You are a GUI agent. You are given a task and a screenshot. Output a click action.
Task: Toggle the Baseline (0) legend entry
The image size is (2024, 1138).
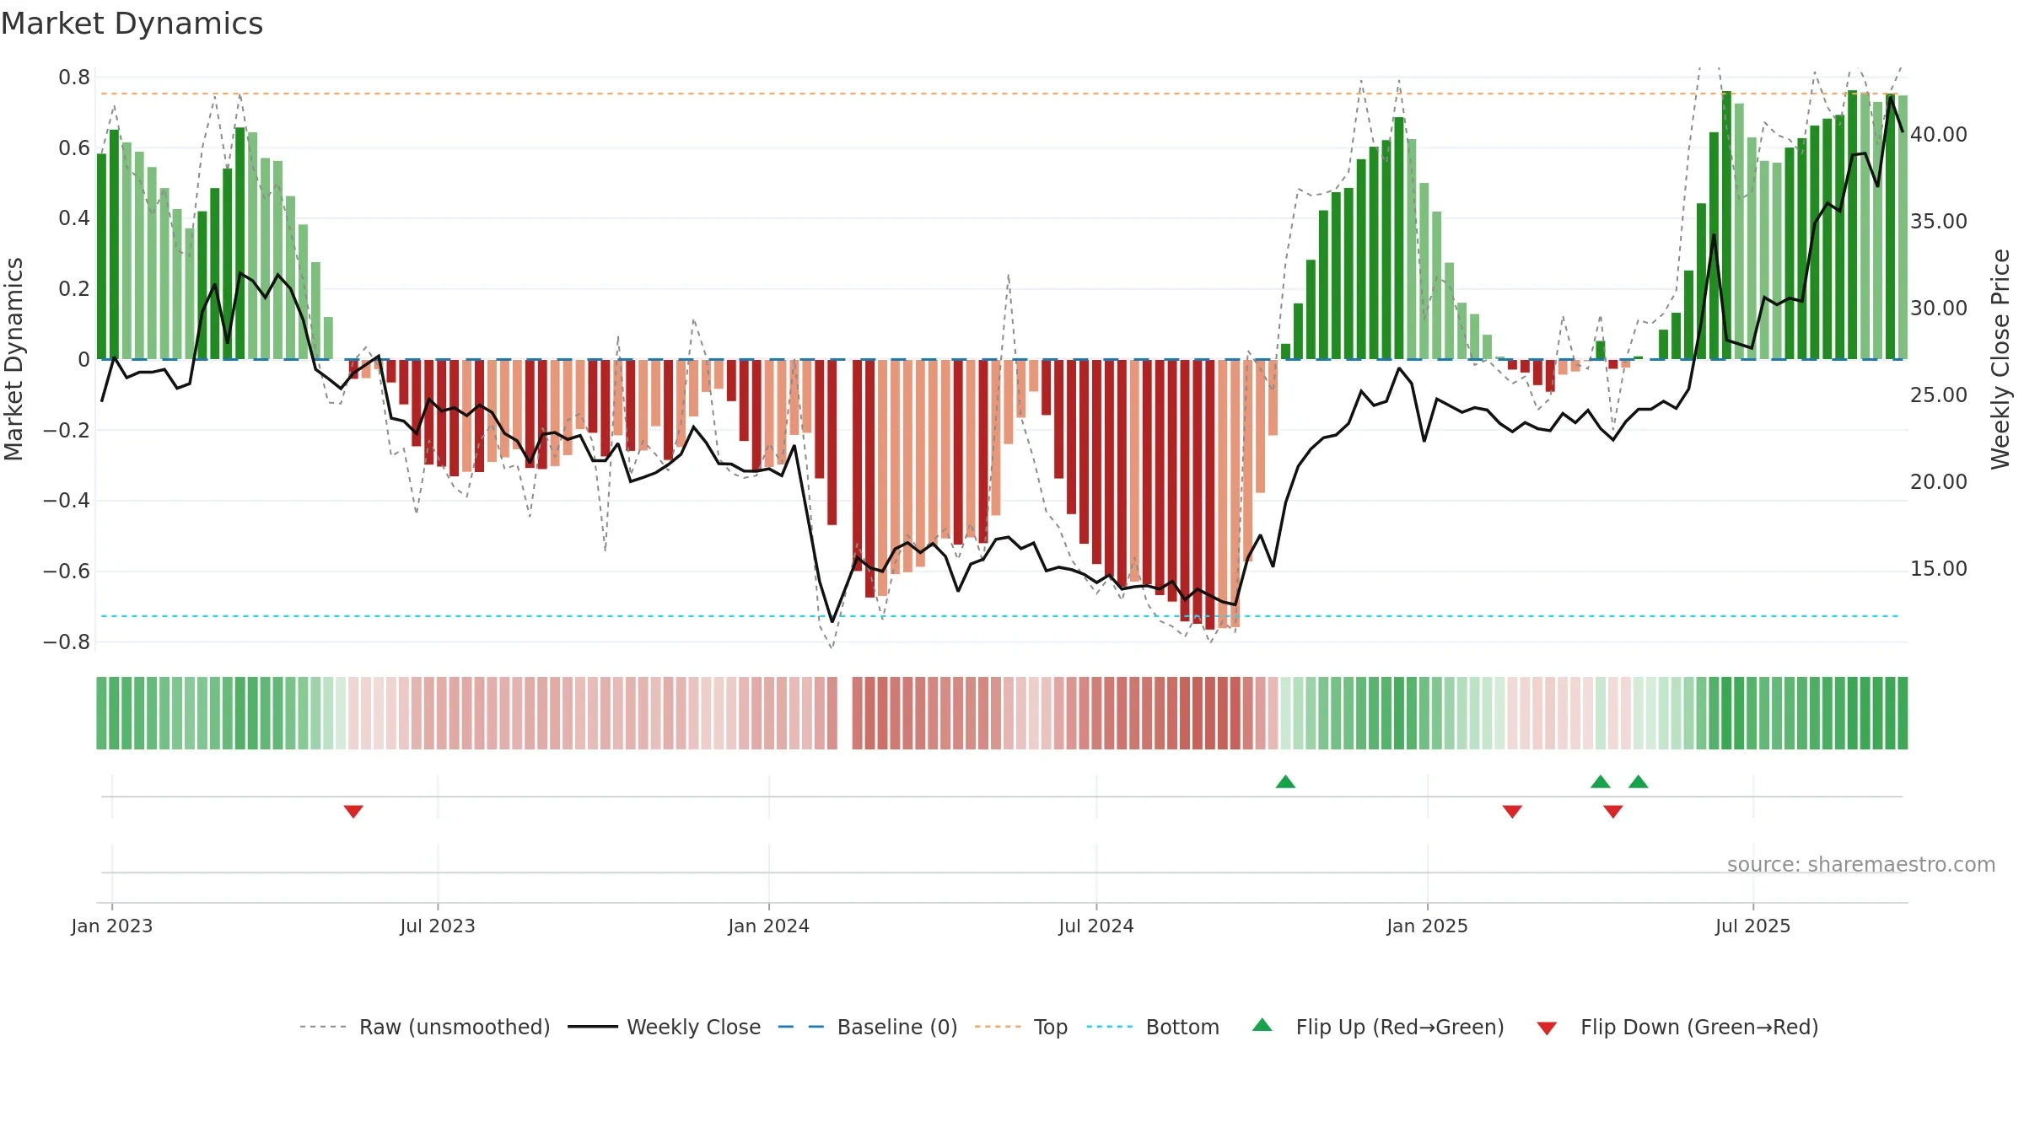tap(868, 1027)
